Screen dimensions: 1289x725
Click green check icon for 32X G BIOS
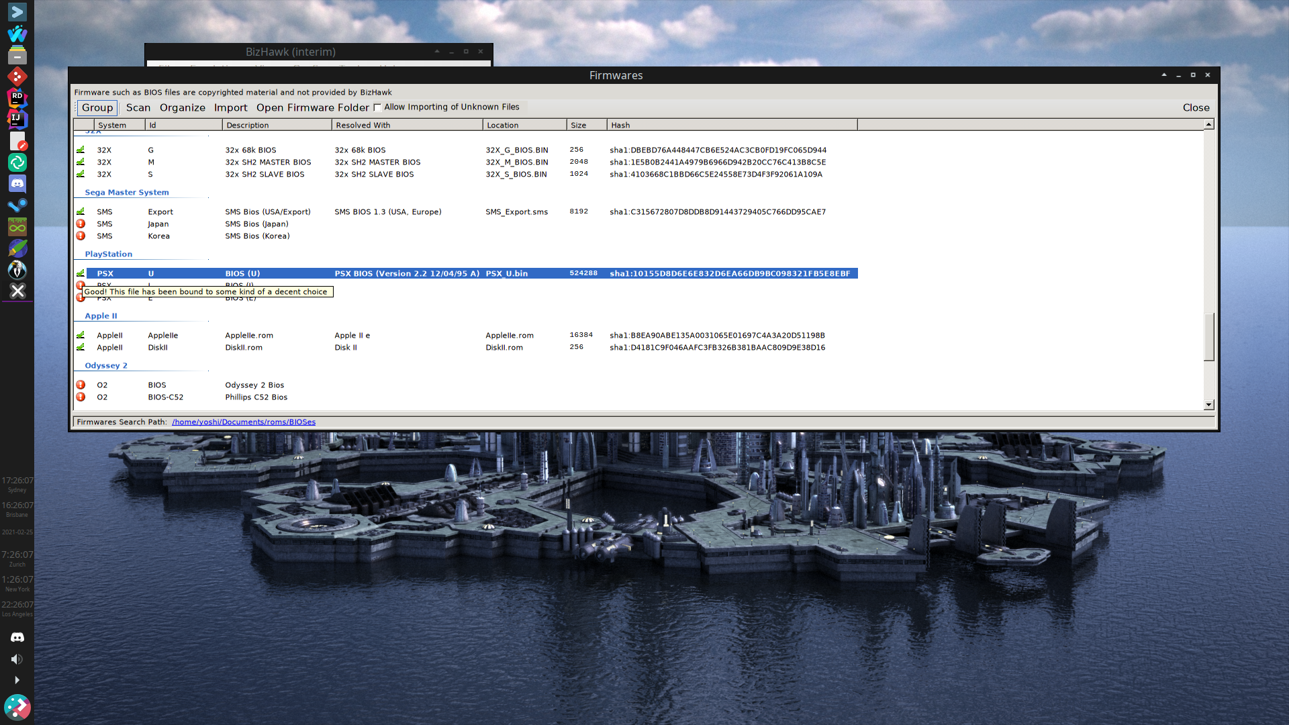[81, 150]
